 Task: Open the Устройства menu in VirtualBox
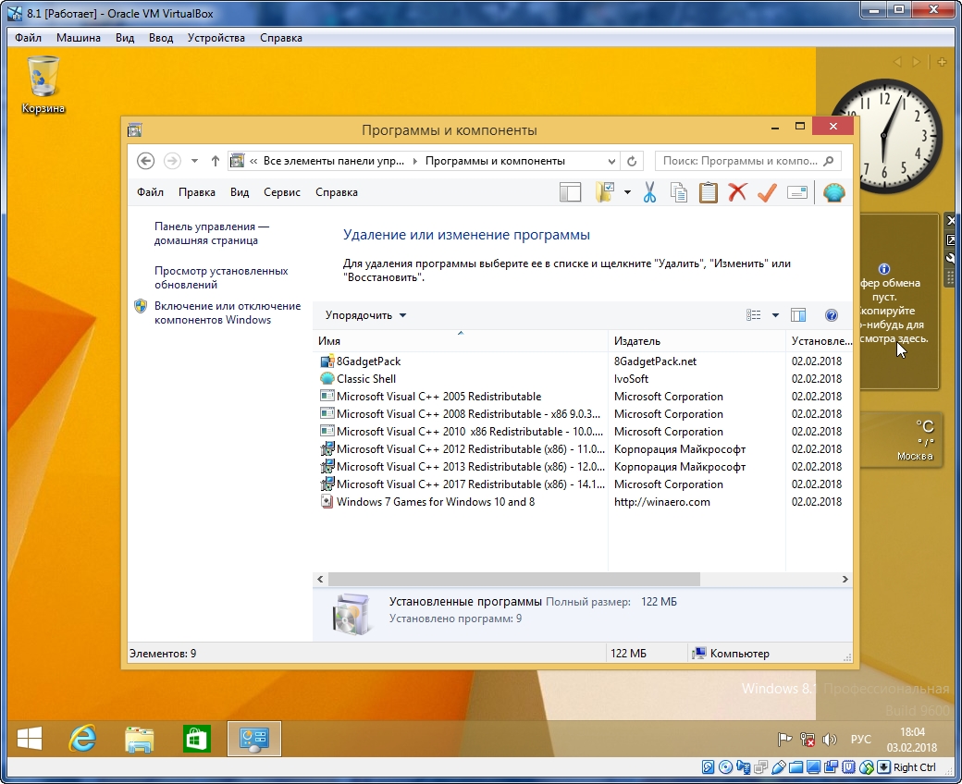click(x=216, y=38)
